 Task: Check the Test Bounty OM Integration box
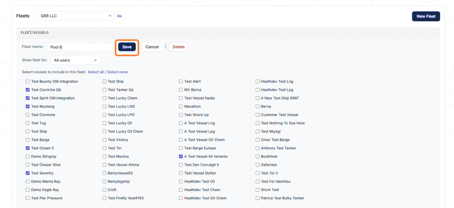point(28,81)
